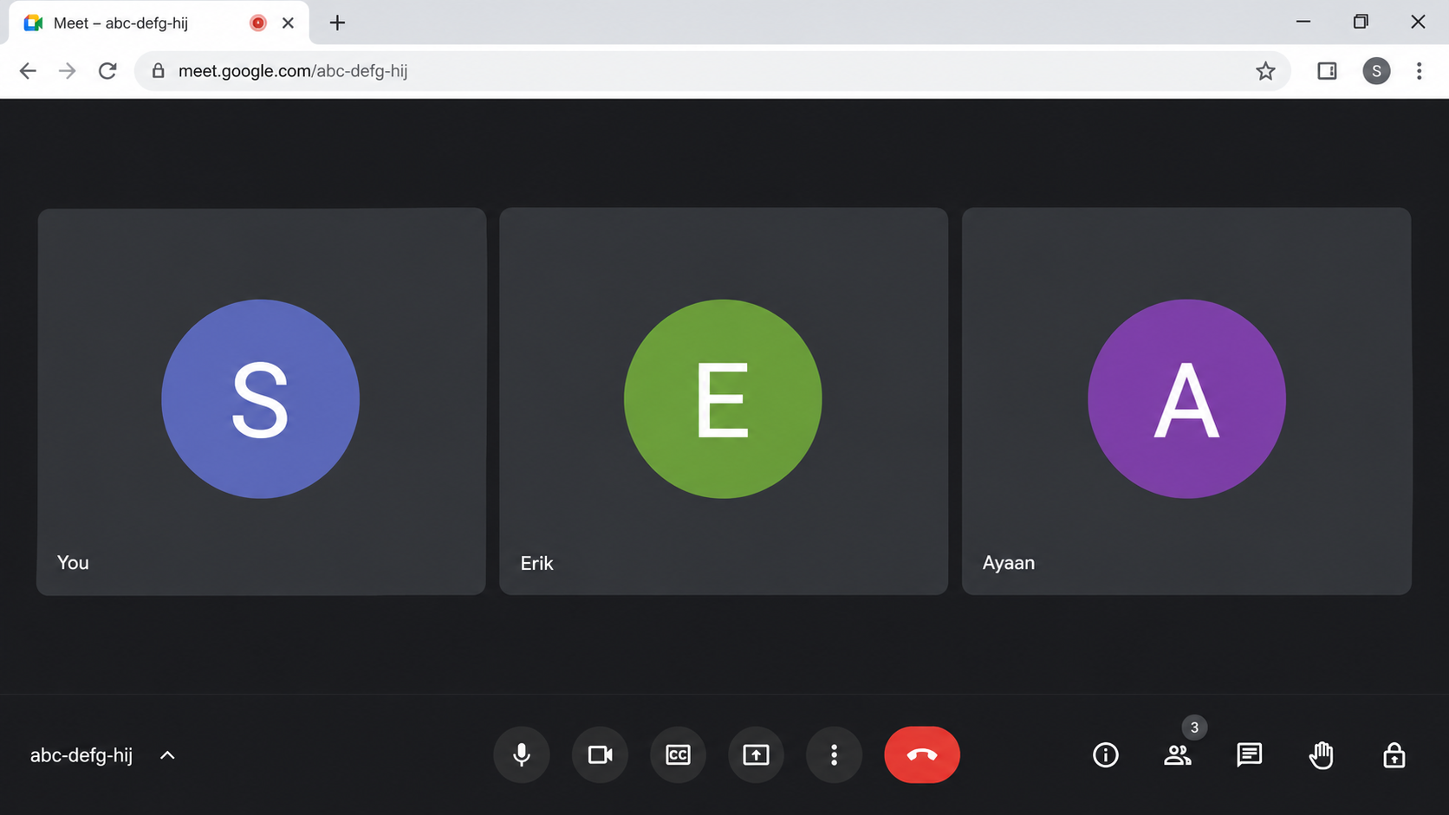Bookmark this page with the star icon
Image resolution: width=1449 pixels, height=815 pixels.
click(1265, 71)
